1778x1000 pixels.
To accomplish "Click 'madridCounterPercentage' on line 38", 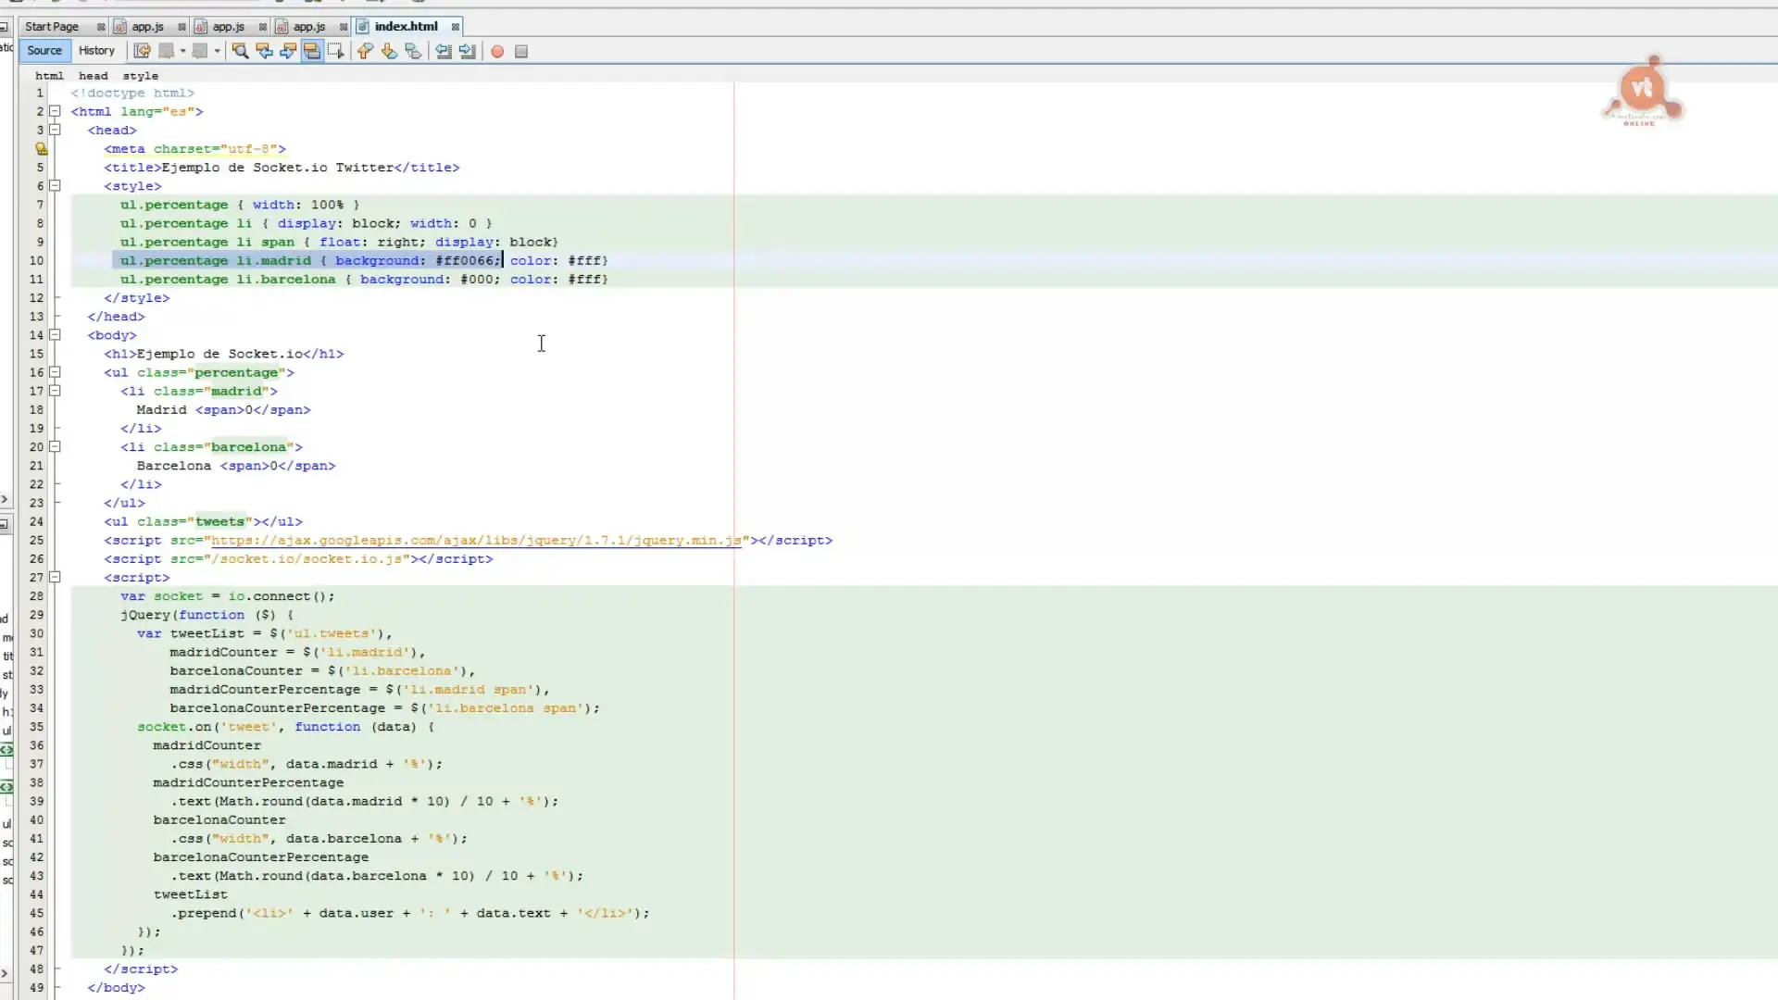I will click(x=248, y=782).
